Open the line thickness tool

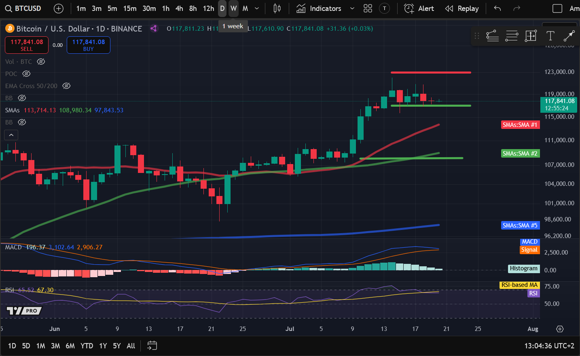pos(512,36)
